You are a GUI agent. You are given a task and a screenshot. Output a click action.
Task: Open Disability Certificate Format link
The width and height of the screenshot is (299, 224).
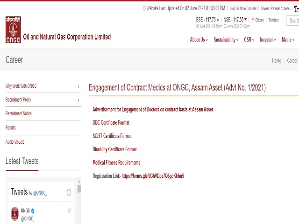(x=114, y=149)
